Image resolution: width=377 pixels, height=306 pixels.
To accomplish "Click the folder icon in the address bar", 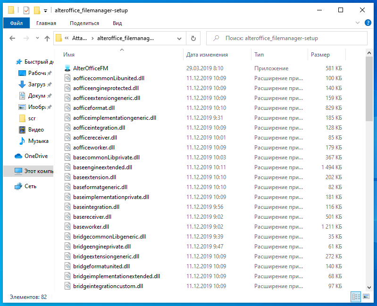I will [59, 38].
